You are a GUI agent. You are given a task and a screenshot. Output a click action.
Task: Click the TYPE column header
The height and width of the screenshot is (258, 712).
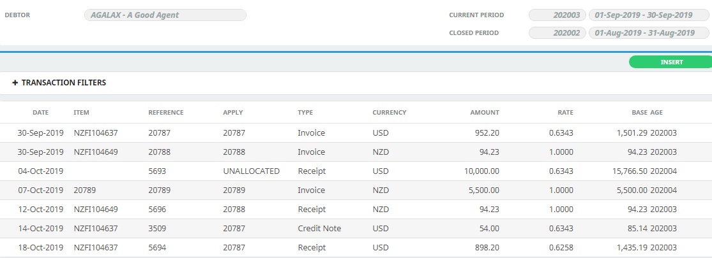tap(305, 113)
